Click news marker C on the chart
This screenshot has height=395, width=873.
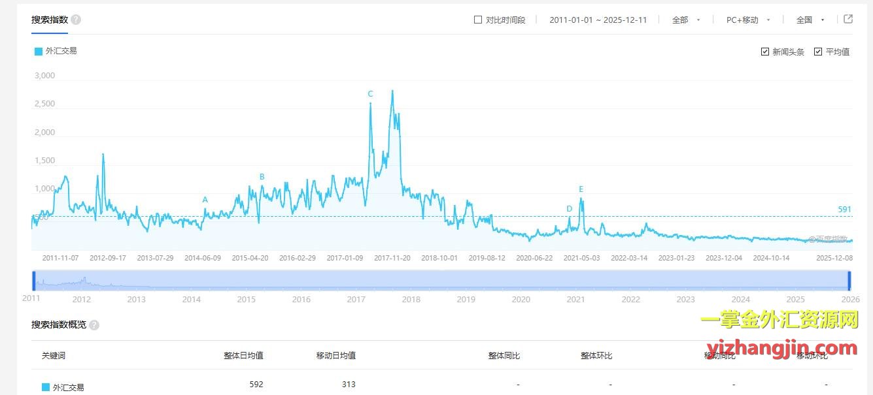(x=370, y=94)
